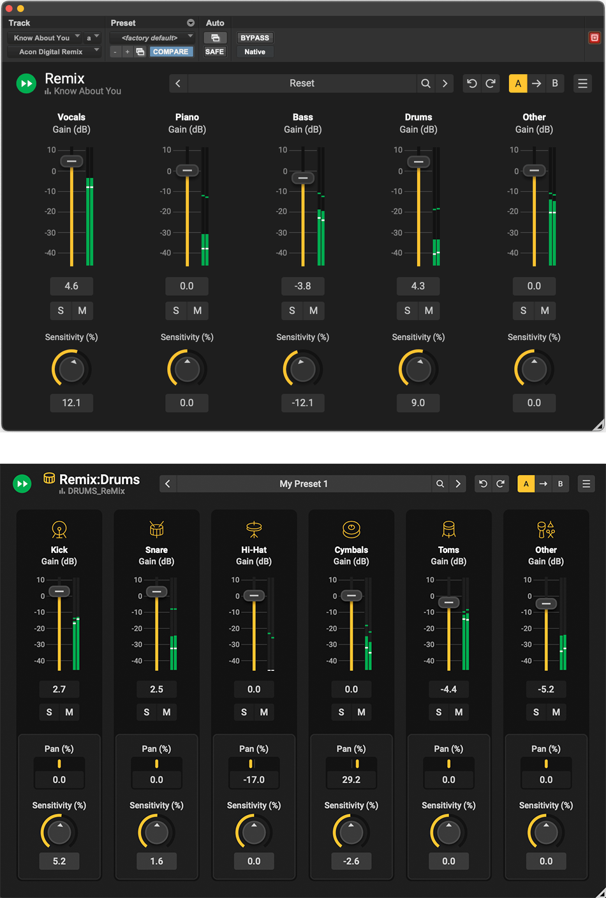This screenshot has width=606, height=898.
Task: Select the Other percussion icon
Action: point(546,529)
